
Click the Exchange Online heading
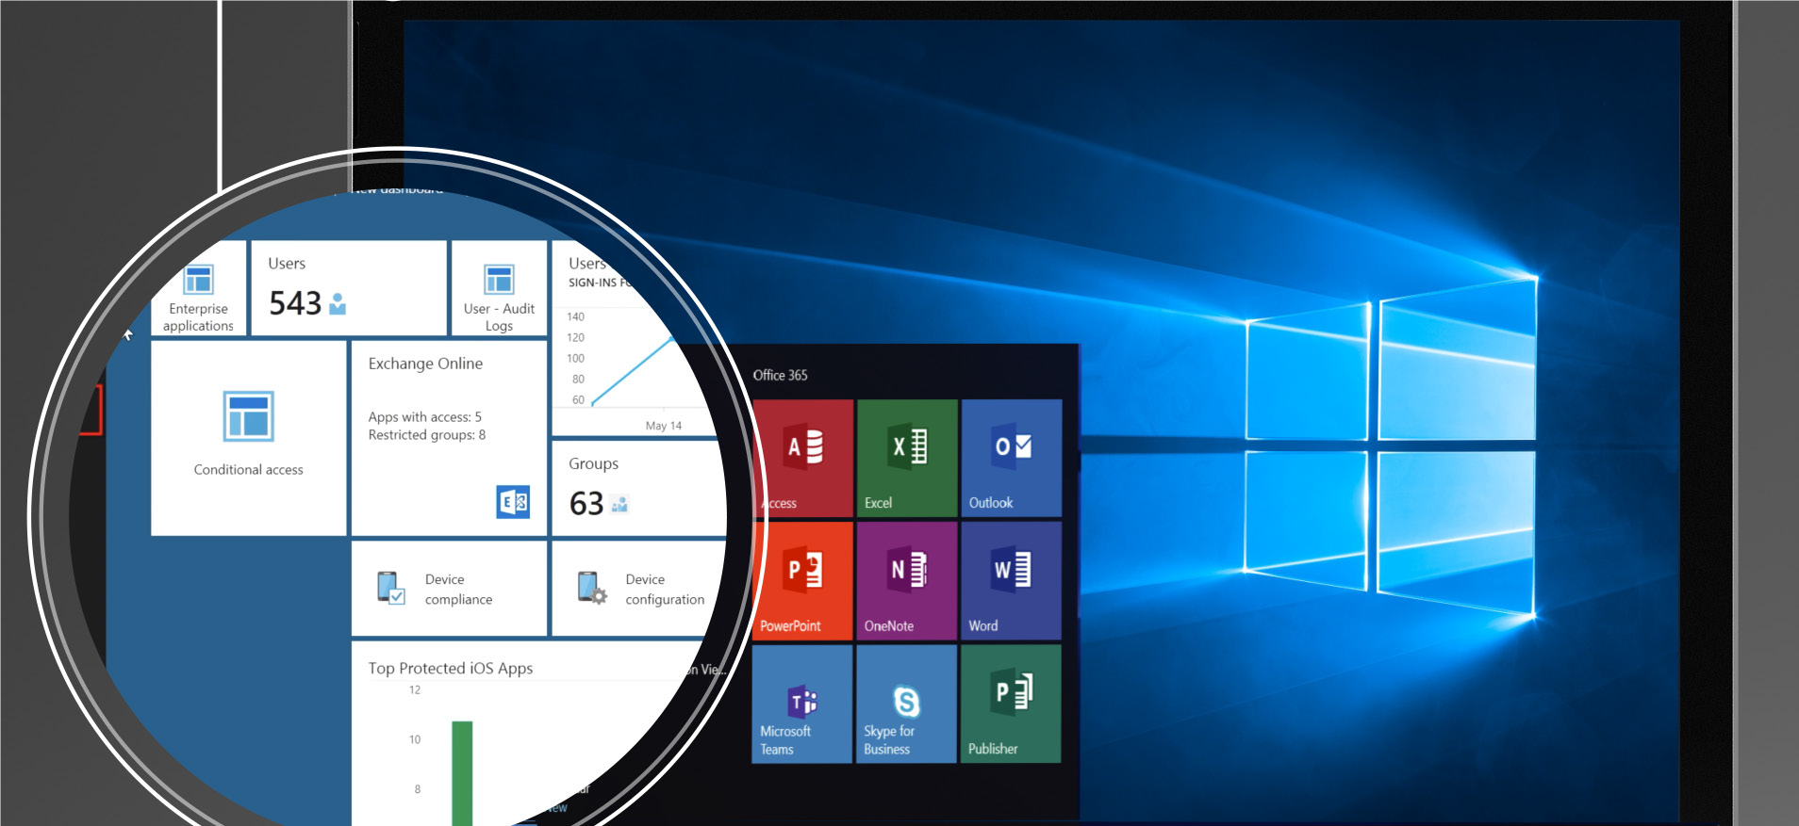pyautogui.click(x=425, y=364)
